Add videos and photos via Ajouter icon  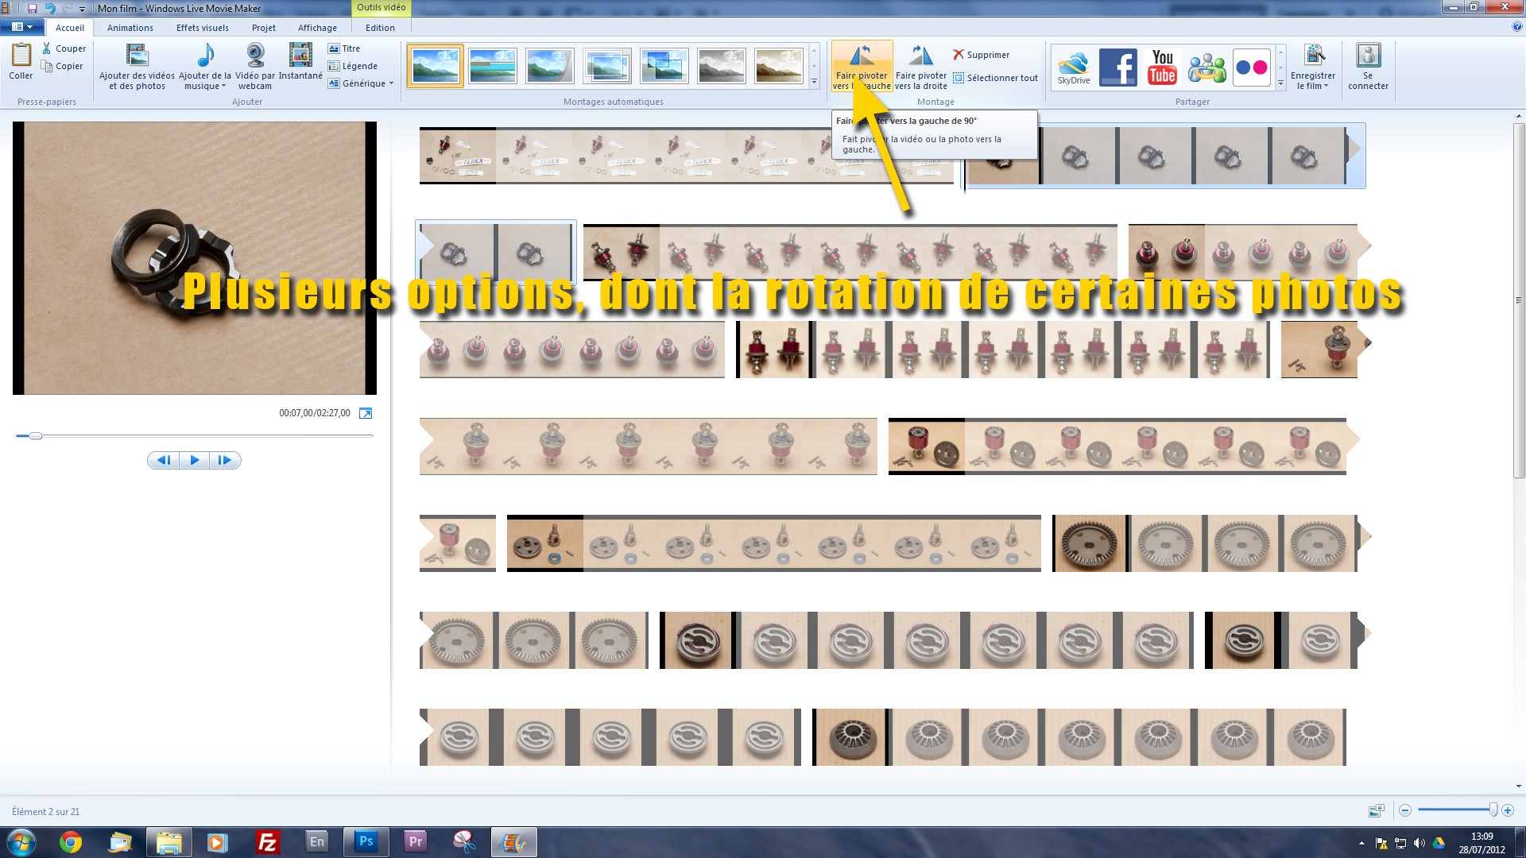[137, 66]
